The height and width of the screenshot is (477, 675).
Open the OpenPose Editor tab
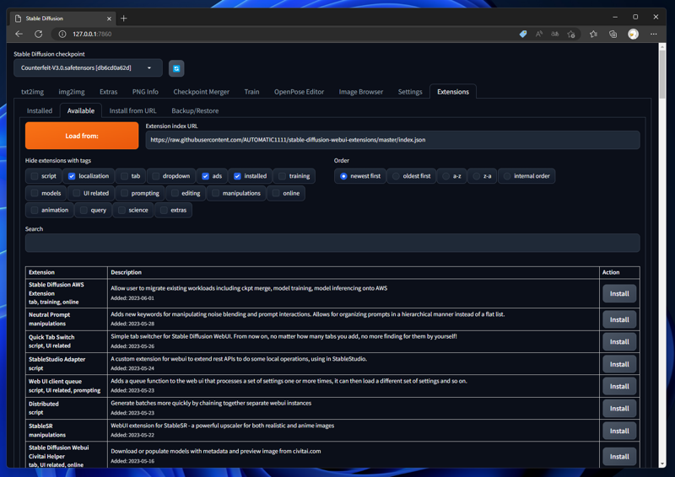coord(299,92)
